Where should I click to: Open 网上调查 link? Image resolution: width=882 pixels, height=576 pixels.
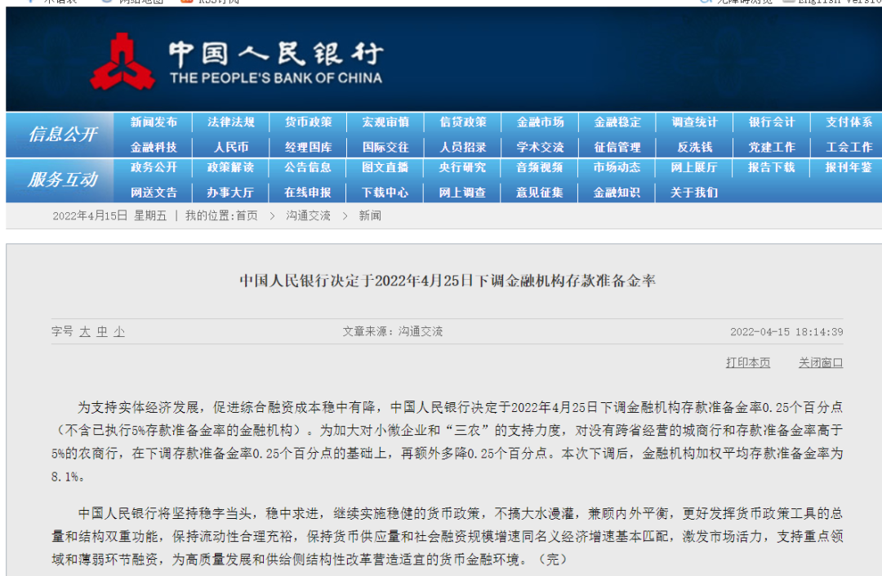462,193
